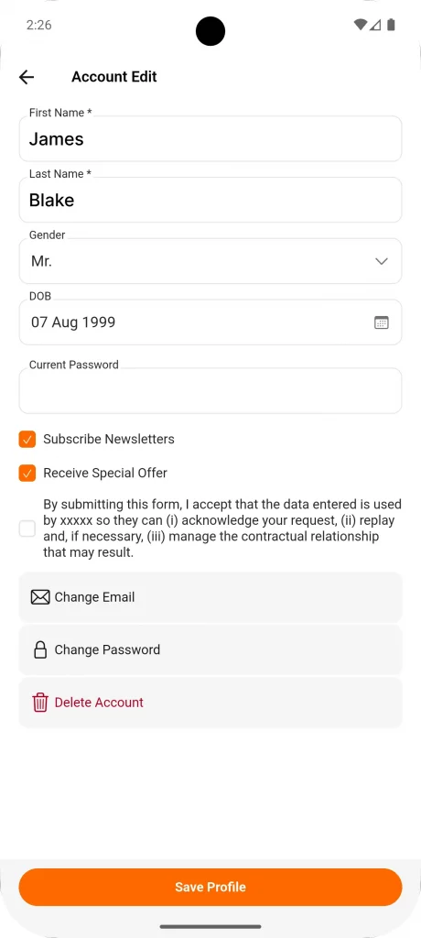Click the red trash can icon
This screenshot has width=421, height=938.
40,703
